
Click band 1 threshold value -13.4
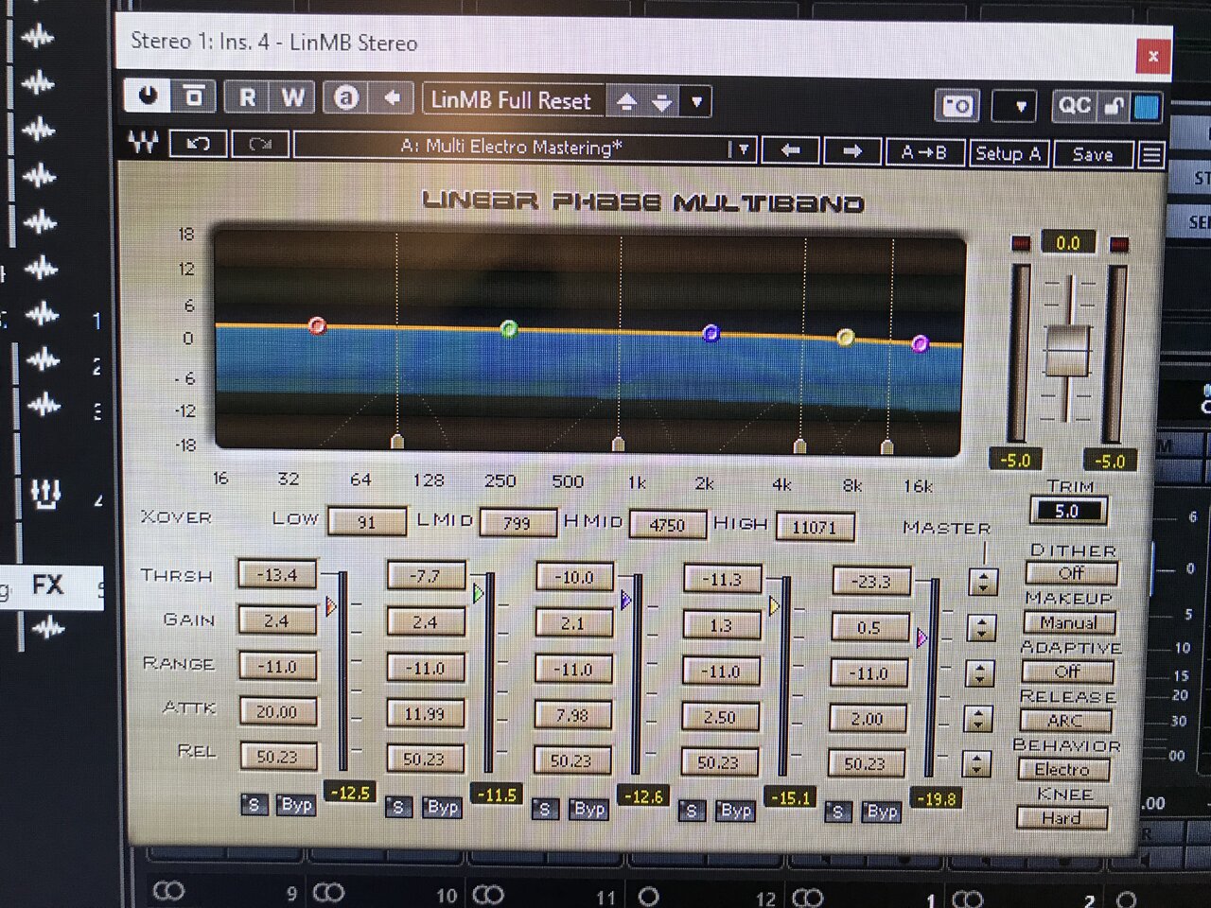(x=277, y=574)
